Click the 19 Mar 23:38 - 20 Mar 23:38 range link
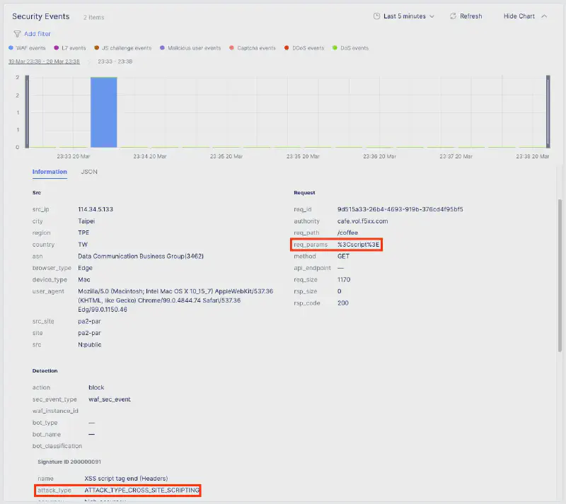Screen dimensions: 566x504 [44, 61]
